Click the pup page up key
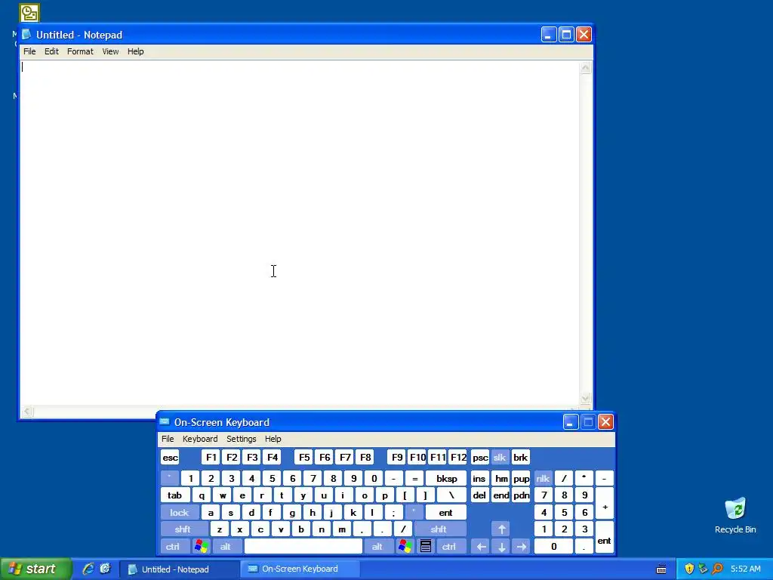 click(x=521, y=478)
